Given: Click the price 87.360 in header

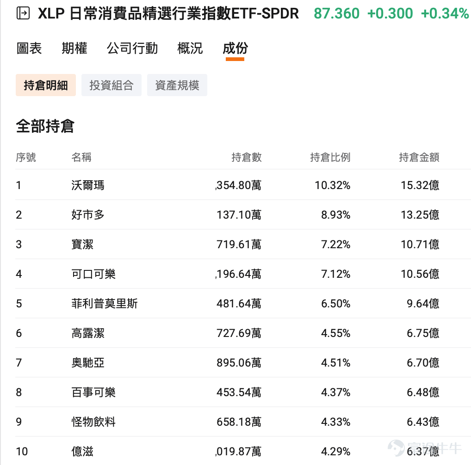Looking at the screenshot, I should [x=336, y=13].
